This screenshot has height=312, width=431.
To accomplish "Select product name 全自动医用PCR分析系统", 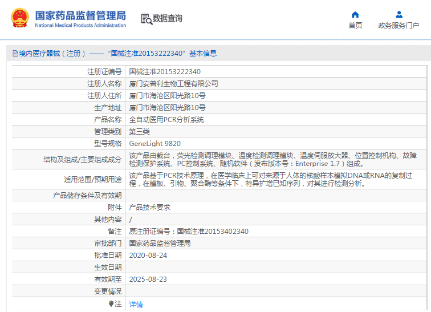I will click(x=166, y=120).
